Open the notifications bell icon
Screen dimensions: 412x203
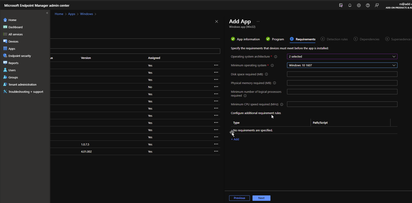(350, 5)
